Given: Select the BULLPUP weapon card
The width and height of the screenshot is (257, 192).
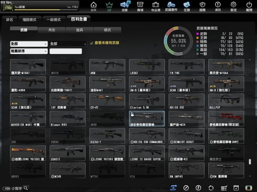Looking at the screenshot, I should click(226, 101).
